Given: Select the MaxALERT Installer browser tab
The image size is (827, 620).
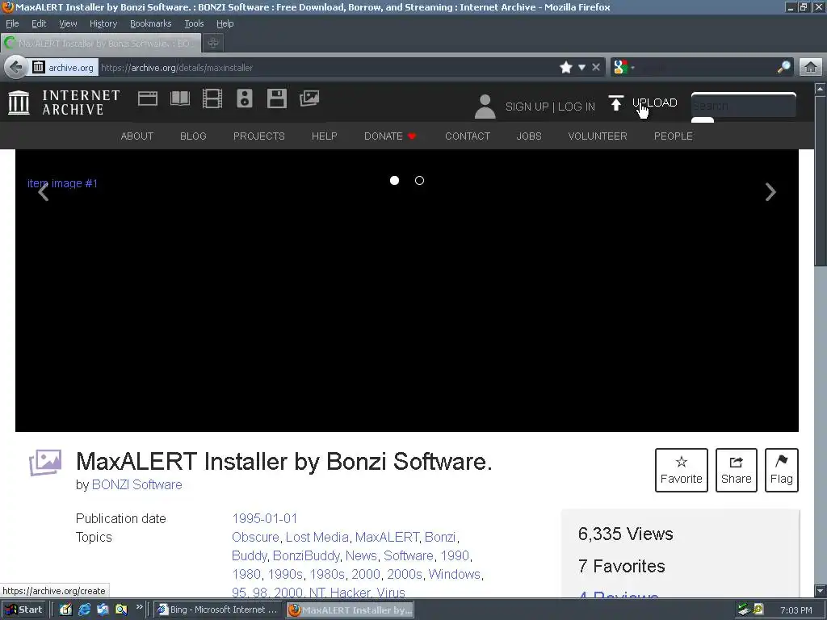Looking at the screenshot, I should coord(101,44).
